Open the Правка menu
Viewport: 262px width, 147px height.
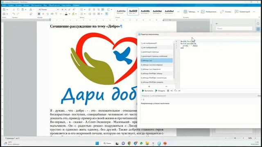(11, 5)
